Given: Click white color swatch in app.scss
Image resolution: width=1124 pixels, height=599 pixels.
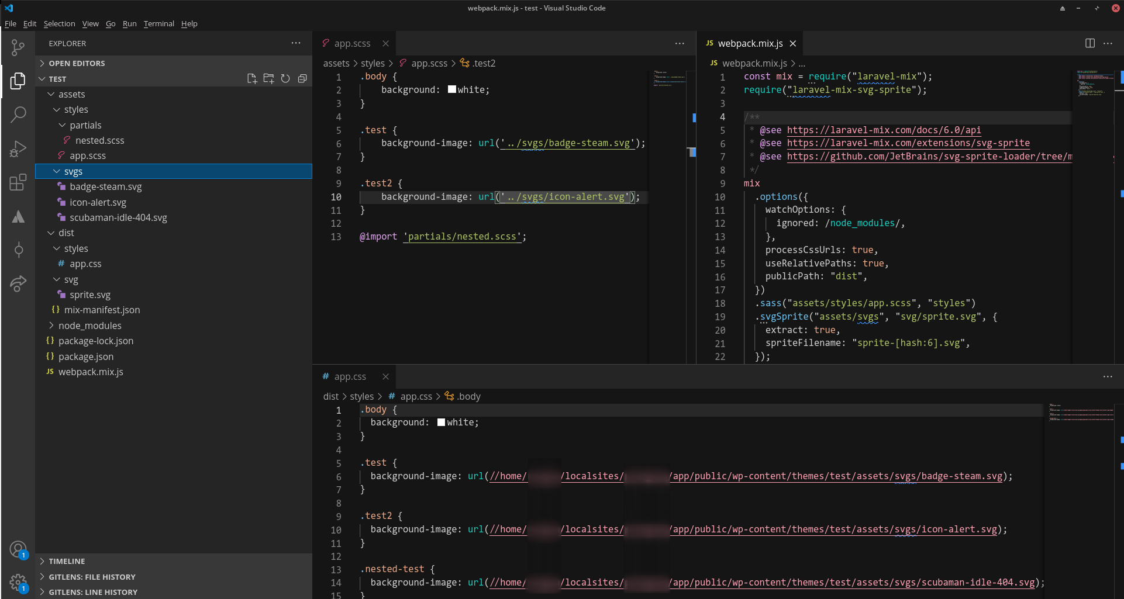Looking at the screenshot, I should pyautogui.click(x=451, y=89).
